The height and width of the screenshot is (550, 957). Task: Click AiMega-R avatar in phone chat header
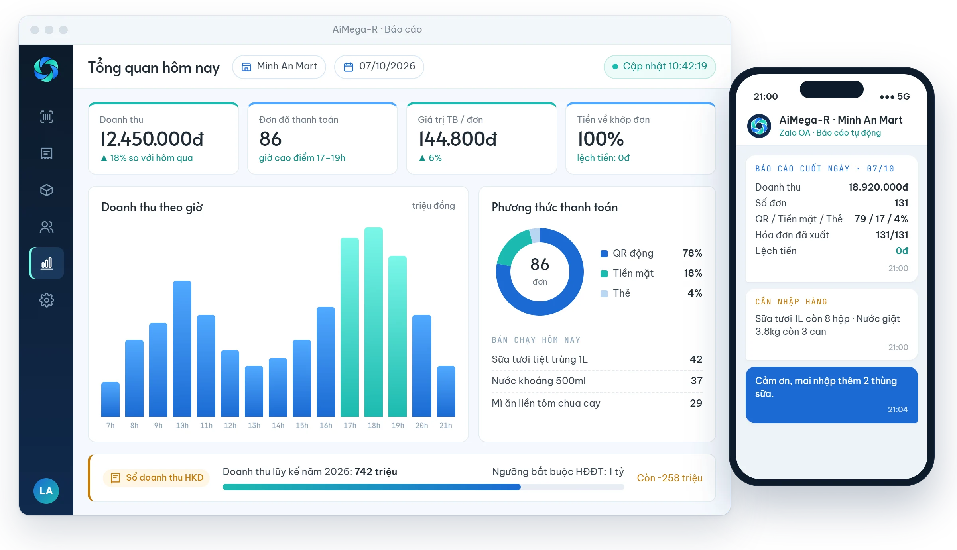coord(759,126)
